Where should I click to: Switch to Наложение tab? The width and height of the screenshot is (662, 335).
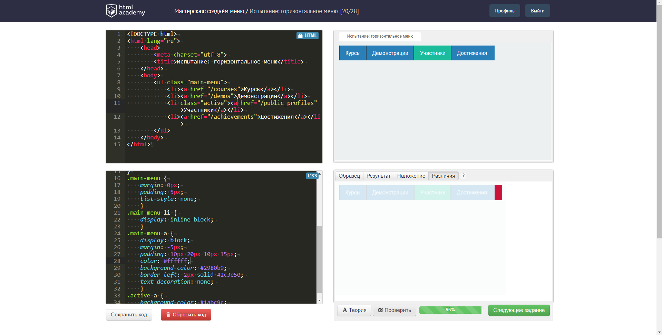pos(411,176)
